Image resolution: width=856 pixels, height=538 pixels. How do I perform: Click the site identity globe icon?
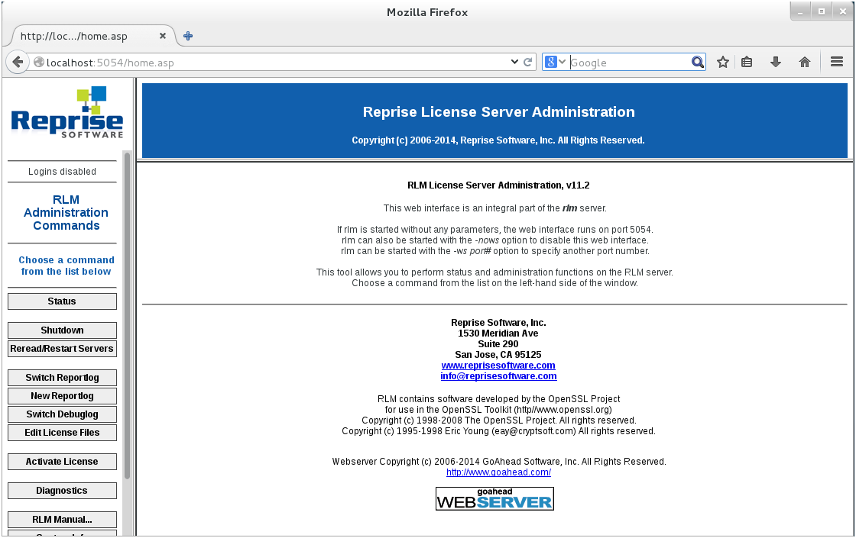[x=39, y=62]
